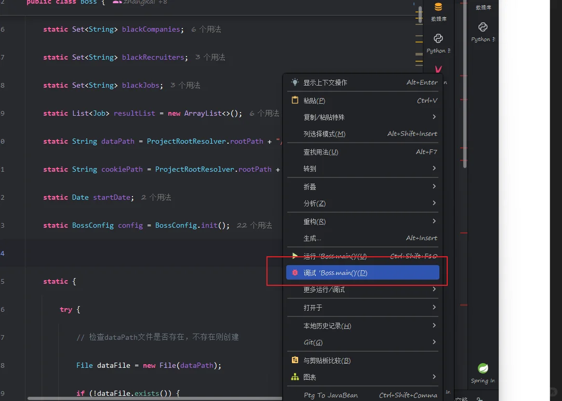Click the '6 个用法' hint after blackCompanies
This screenshot has width=562, height=401.
(206, 29)
